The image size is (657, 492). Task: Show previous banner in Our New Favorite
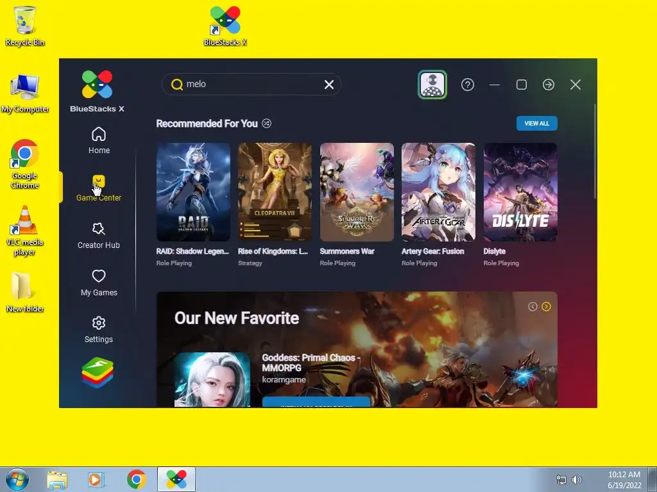(x=533, y=307)
